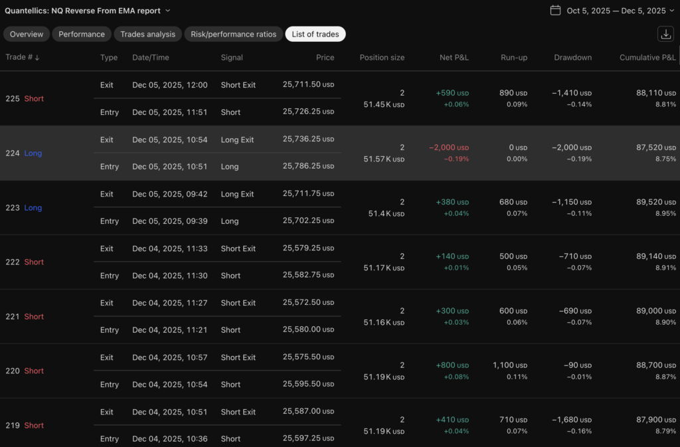The width and height of the screenshot is (680, 447).
Task: Open the Performance tab
Action: point(82,35)
